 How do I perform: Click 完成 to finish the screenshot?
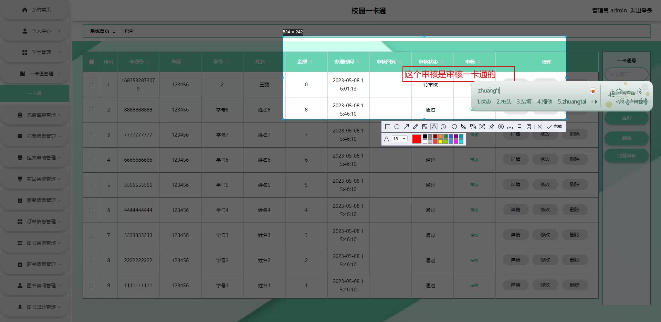554,127
